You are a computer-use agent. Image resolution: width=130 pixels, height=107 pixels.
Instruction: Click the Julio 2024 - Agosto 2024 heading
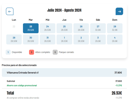(64, 10)
